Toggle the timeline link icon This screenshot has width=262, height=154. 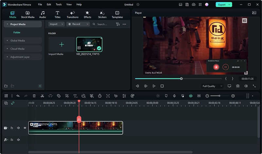pos(13,103)
